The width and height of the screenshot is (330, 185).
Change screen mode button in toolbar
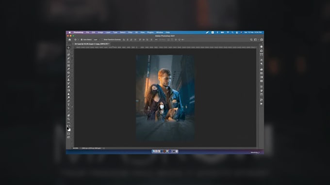coord(68,137)
